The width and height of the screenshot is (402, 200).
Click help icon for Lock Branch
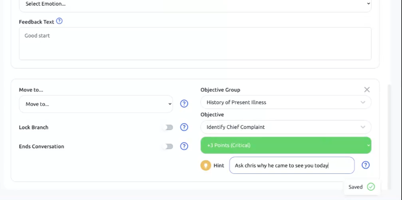(x=184, y=127)
